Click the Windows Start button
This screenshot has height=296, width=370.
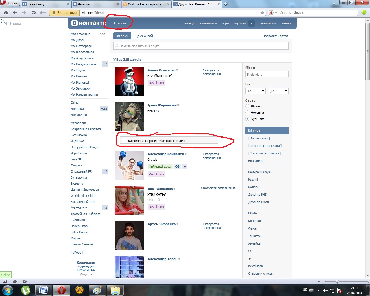coord(8,290)
